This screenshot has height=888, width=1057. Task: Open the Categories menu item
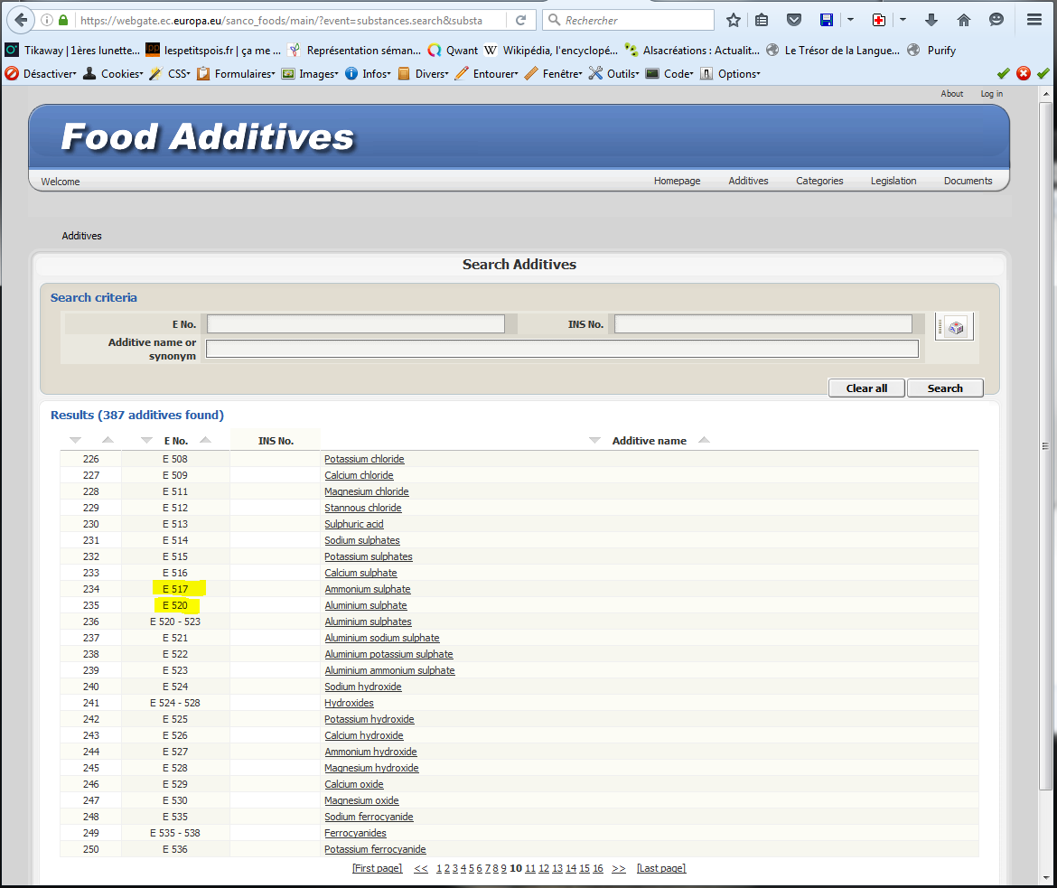(818, 181)
